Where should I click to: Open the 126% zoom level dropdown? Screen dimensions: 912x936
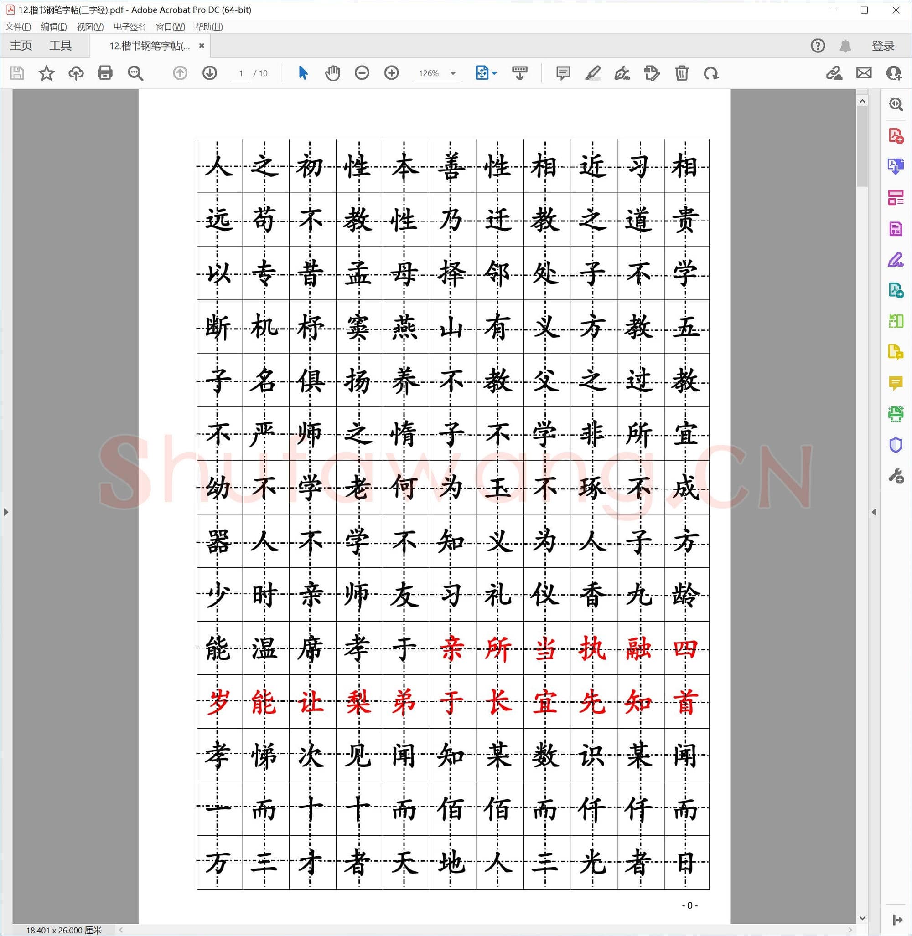tap(453, 73)
